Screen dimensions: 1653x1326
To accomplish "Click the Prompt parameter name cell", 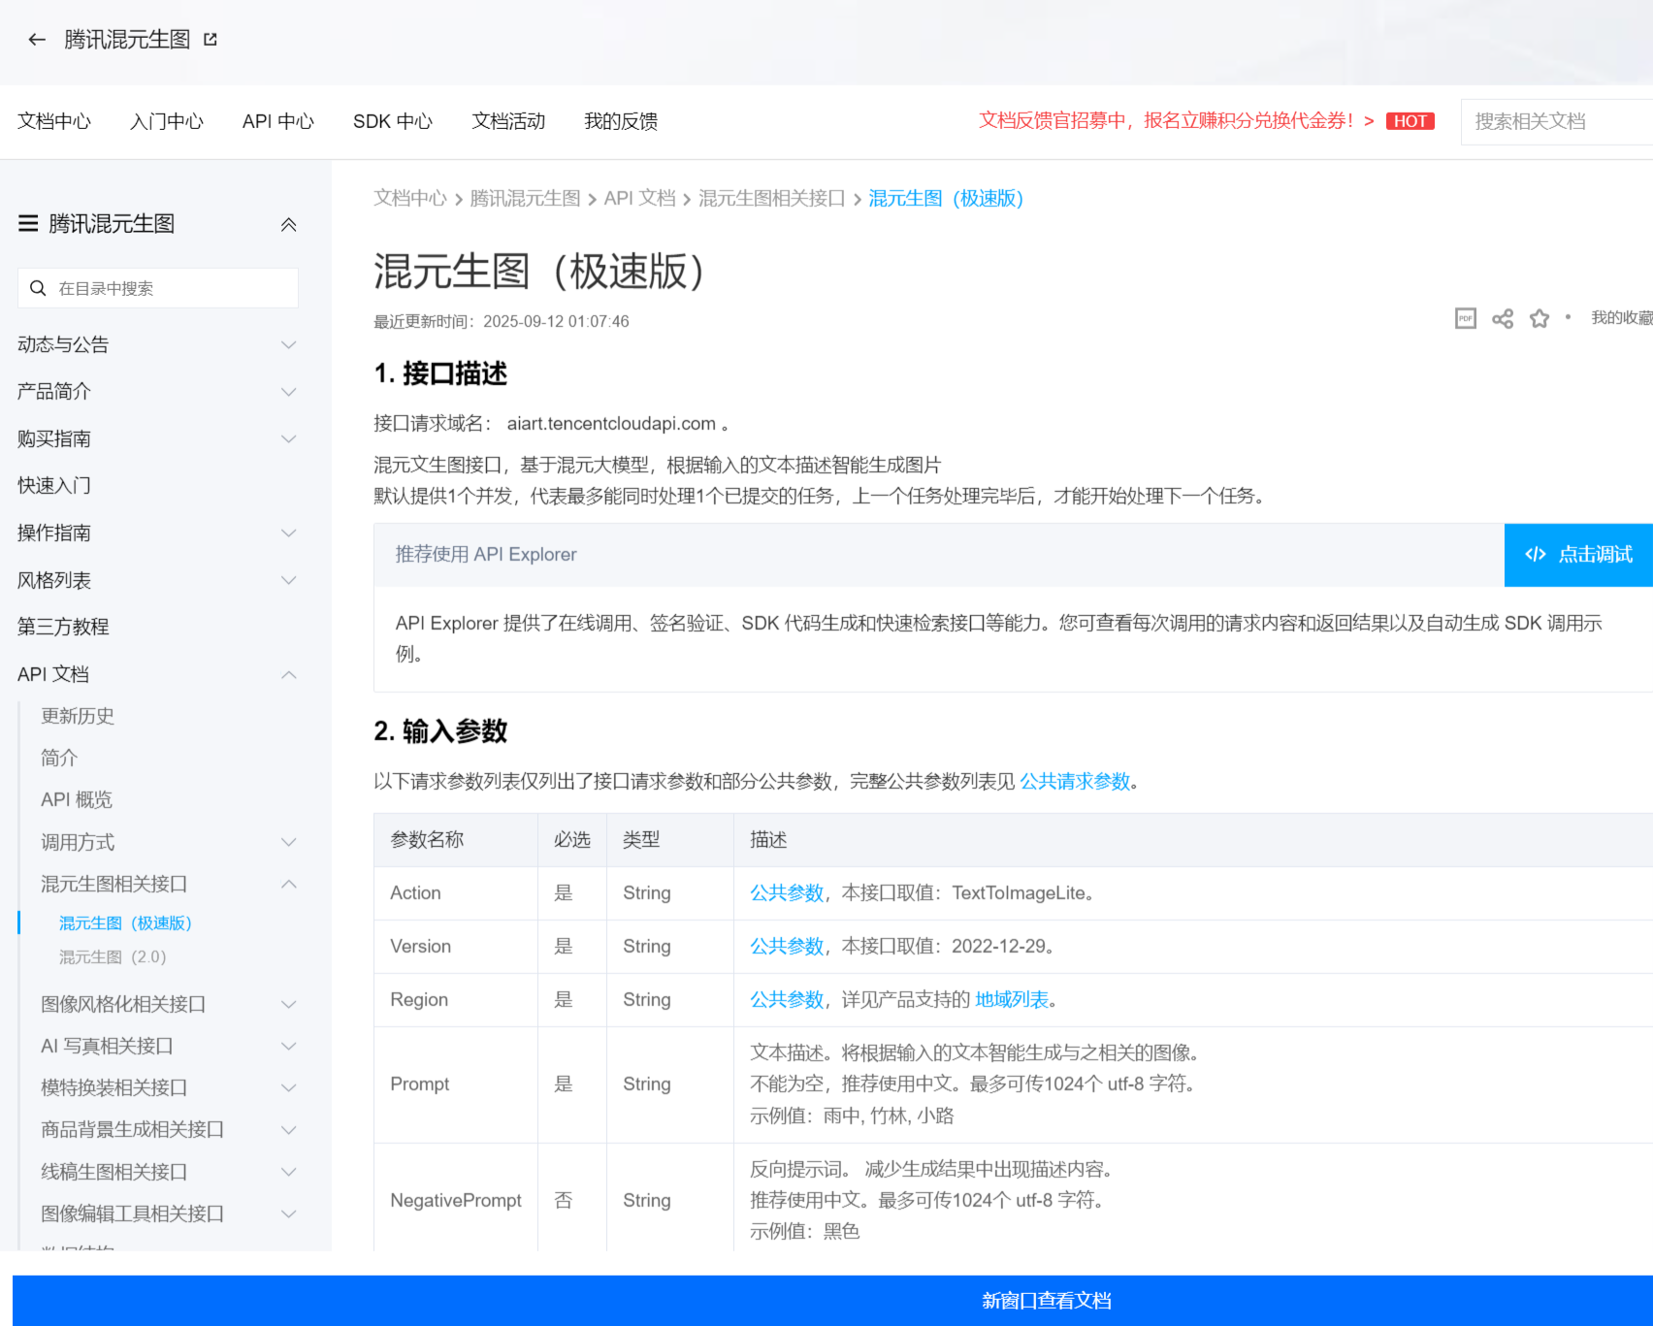I will click(x=456, y=1084).
